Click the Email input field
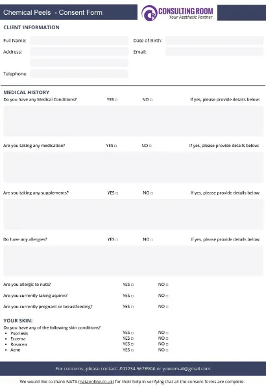The height and width of the screenshot is (389, 266). [214, 52]
